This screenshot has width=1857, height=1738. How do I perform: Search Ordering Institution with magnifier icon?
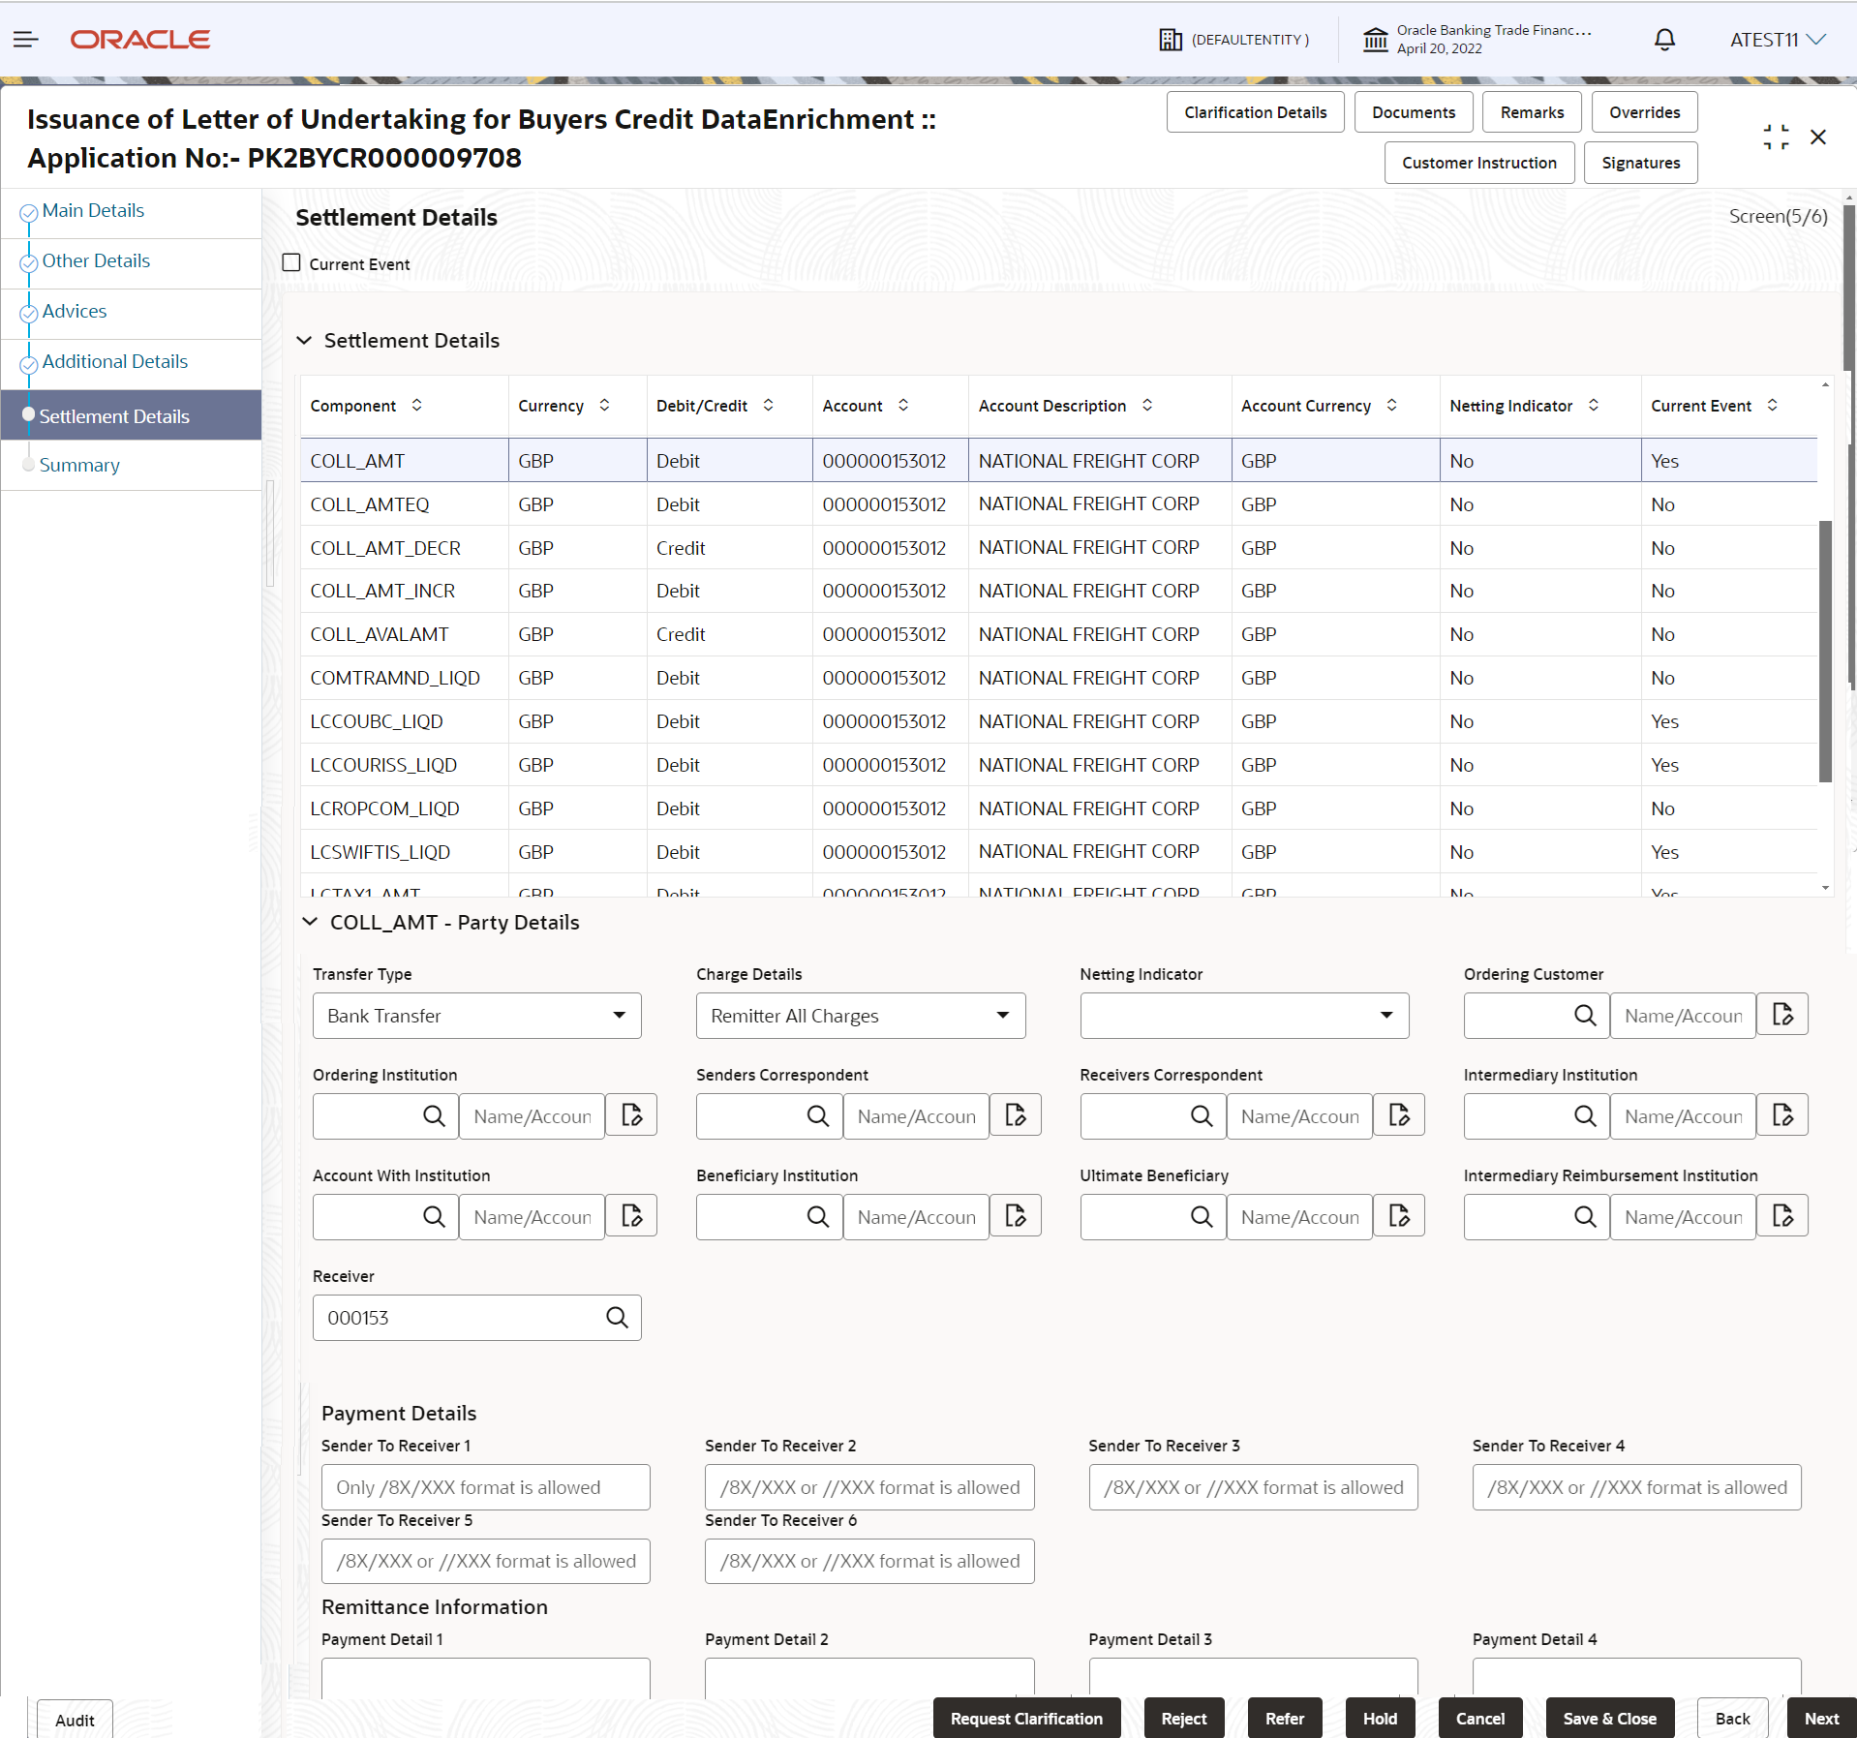434,1115
